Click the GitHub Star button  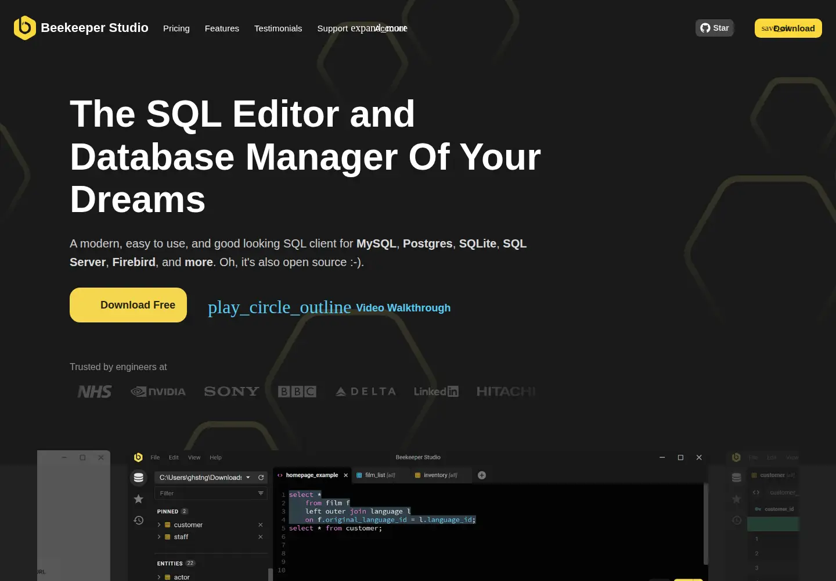[x=715, y=28]
